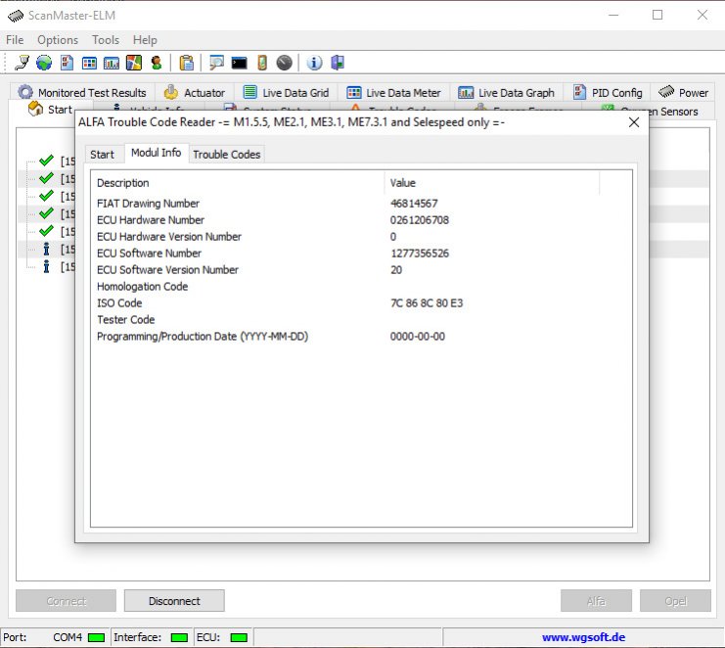Click the connect cable icon in toolbar
The image size is (725, 648).
pos(22,63)
